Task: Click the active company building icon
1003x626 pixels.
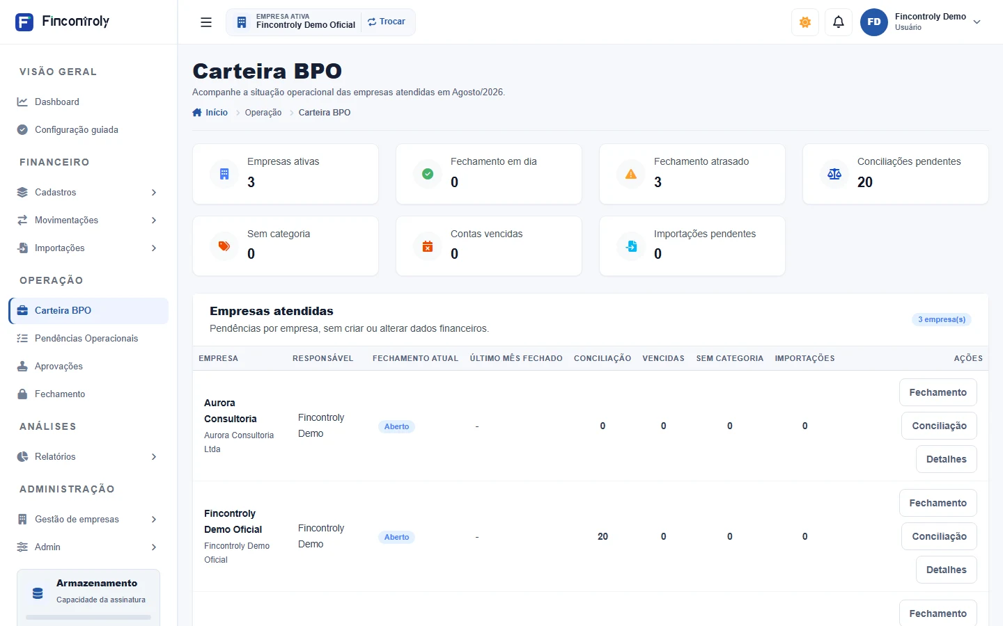Action: click(x=242, y=22)
